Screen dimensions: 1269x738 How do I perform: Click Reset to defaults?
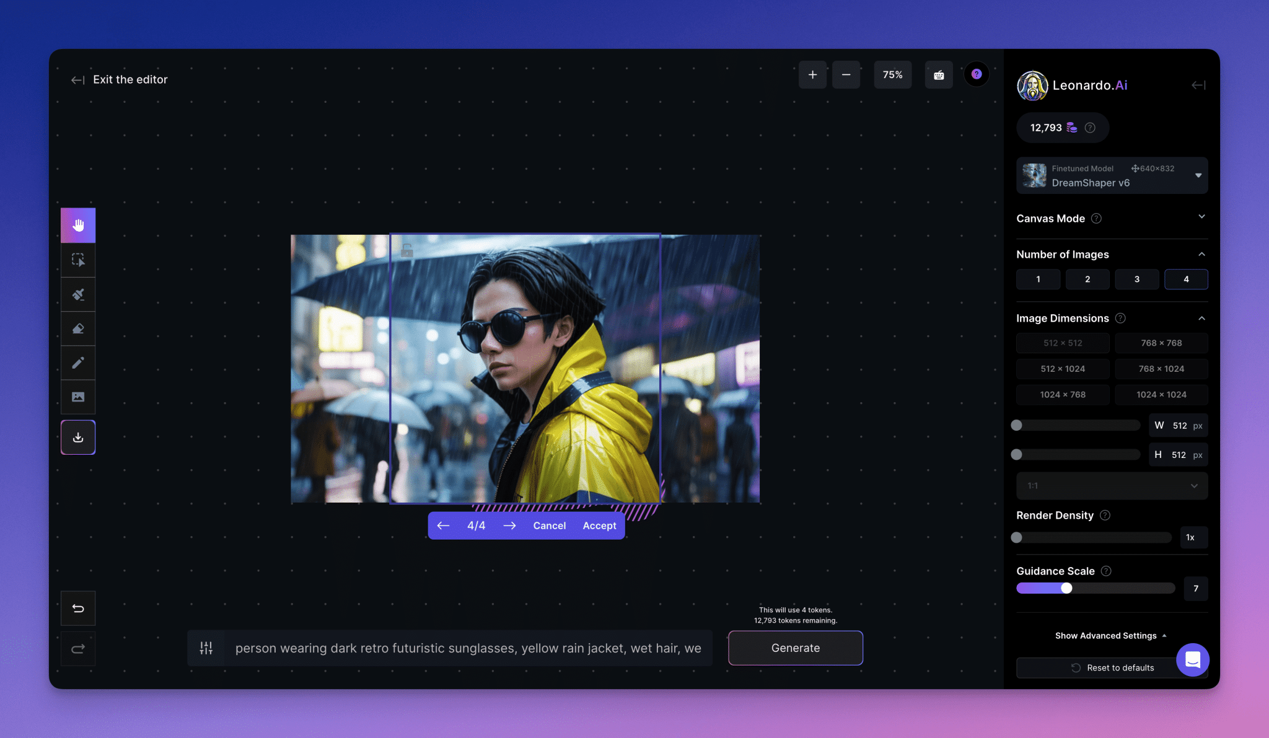(x=1113, y=668)
